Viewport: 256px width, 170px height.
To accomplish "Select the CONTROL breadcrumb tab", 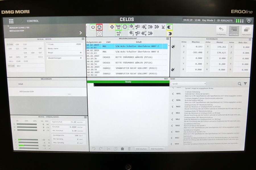I will 33,21.
